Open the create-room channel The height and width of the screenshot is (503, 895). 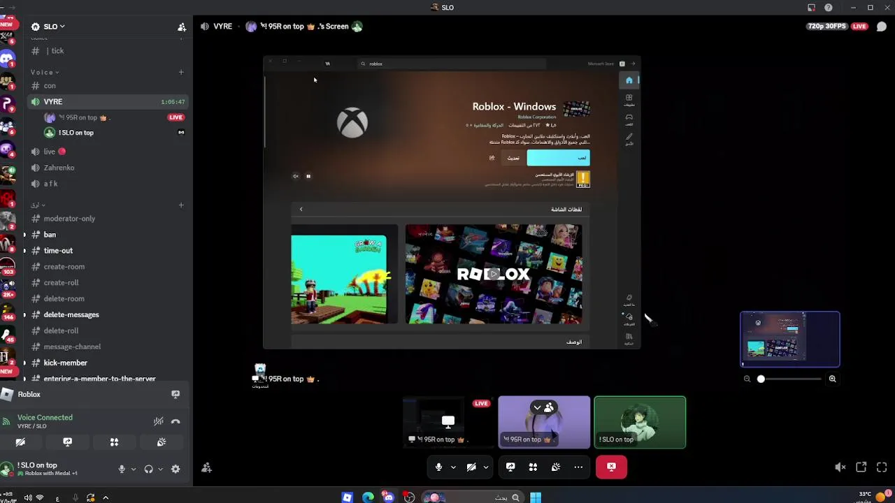click(x=108, y=267)
